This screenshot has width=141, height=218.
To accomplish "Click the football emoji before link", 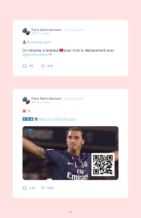I will pyautogui.click(x=36, y=119).
